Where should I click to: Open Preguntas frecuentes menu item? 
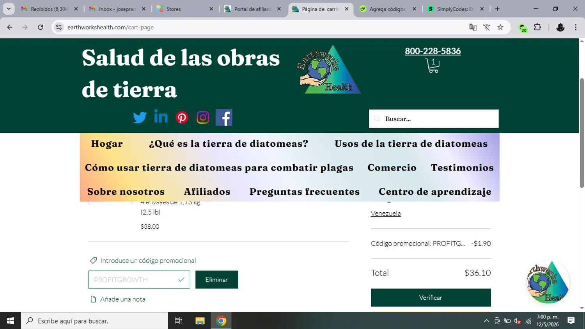[x=305, y=192]
